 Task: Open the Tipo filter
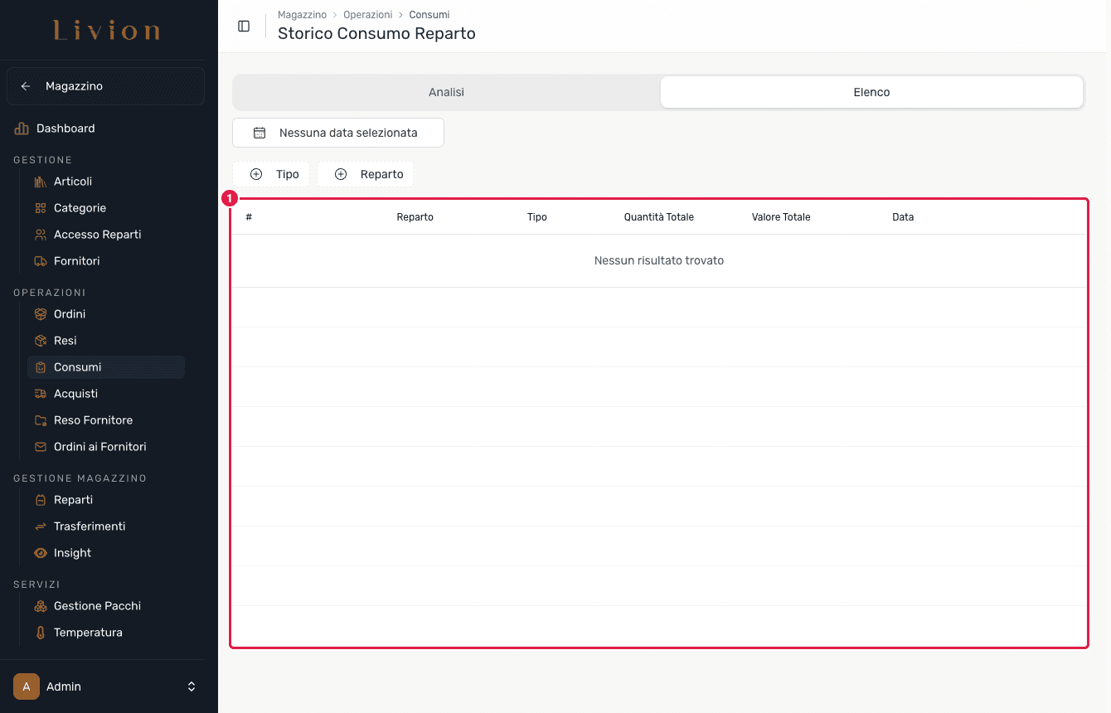(x=271, y=174)
